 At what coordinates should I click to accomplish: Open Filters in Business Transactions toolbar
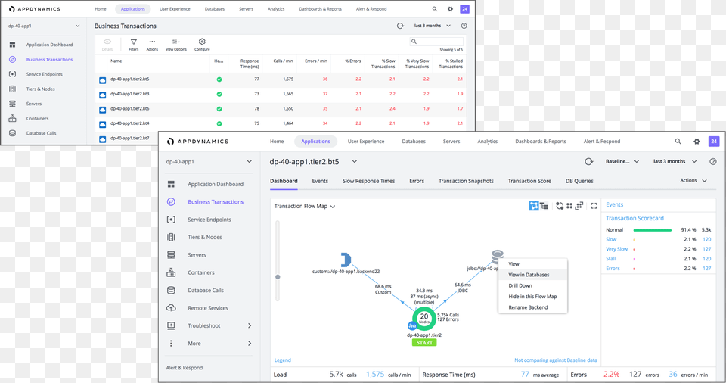133,44
